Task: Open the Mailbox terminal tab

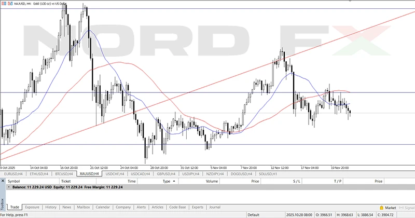Action: click(84, 207)
